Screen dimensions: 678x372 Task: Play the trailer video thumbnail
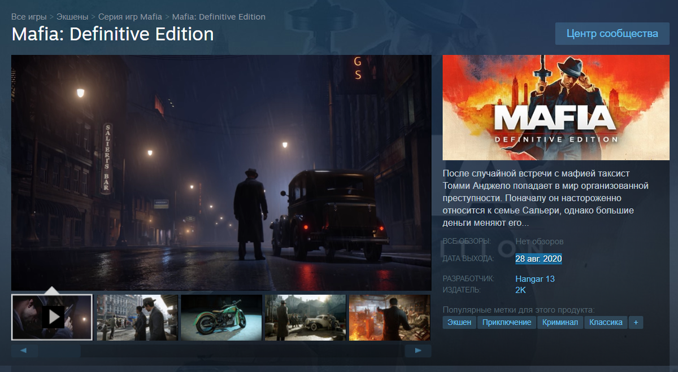coord(52,317)
